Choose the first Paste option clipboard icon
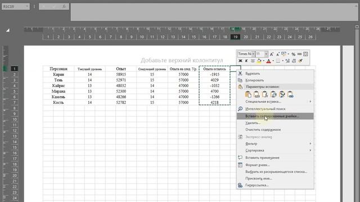Viewport: 360px width, 202px height. click(x=248, y=94)
